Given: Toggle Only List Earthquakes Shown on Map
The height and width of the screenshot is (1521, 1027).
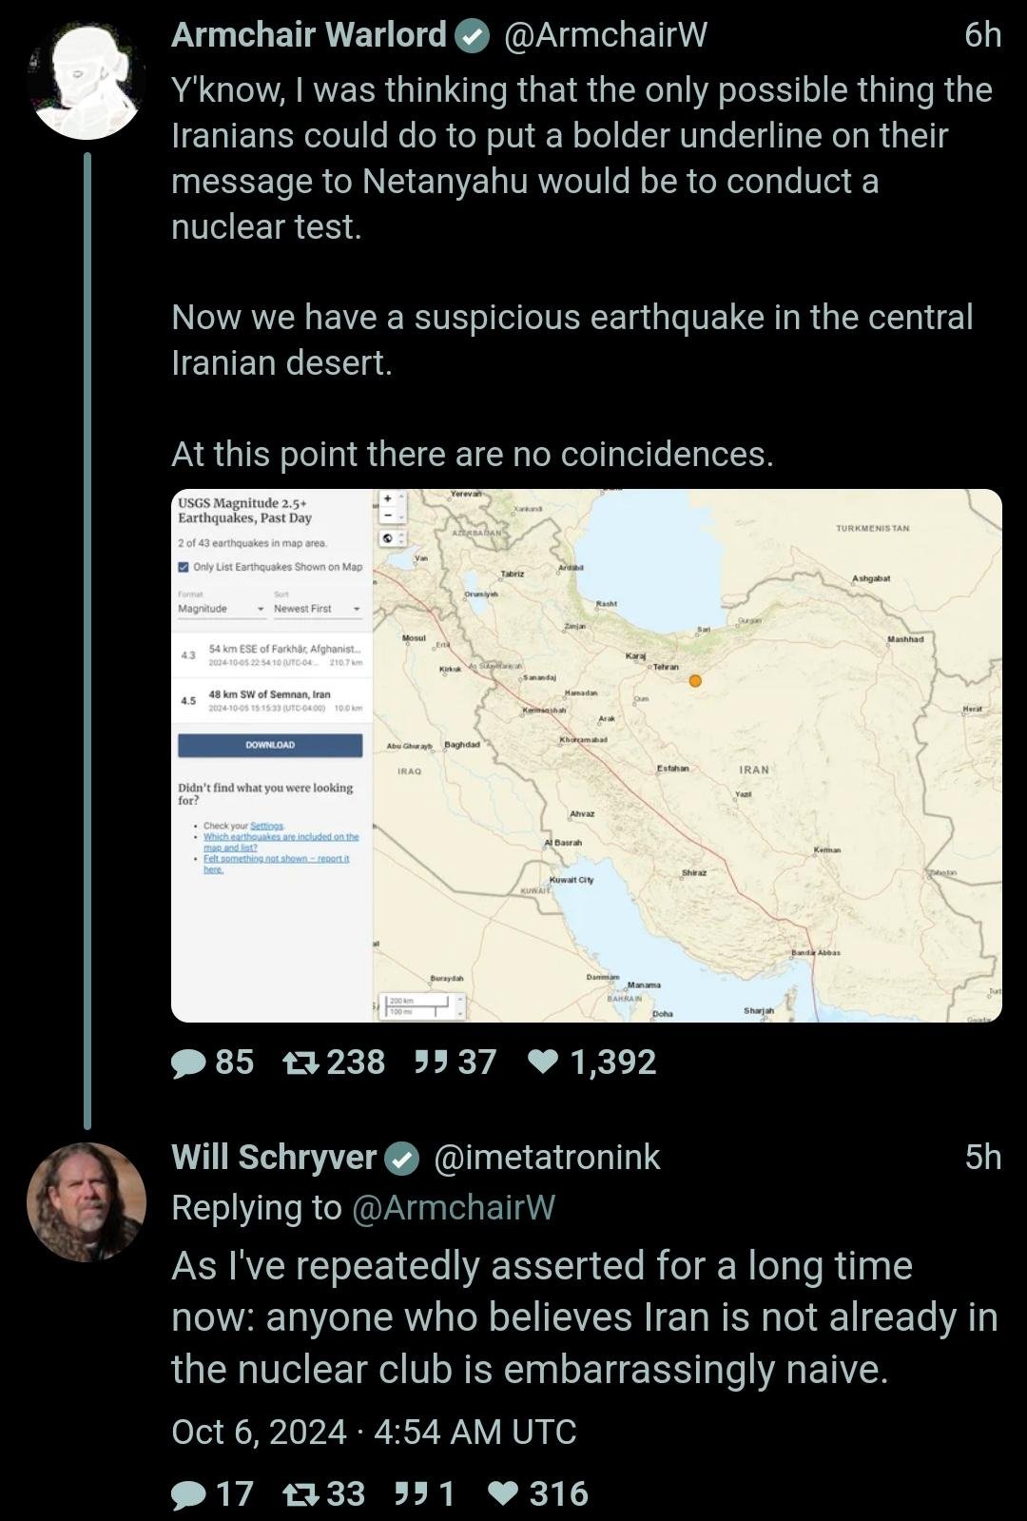Looking at the screenshot, I should [184, 567].
